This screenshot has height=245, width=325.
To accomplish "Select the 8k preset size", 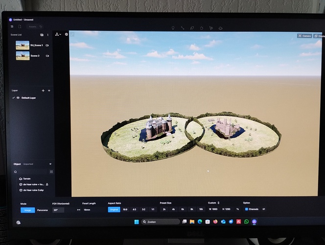I will (x=192, y=209).
